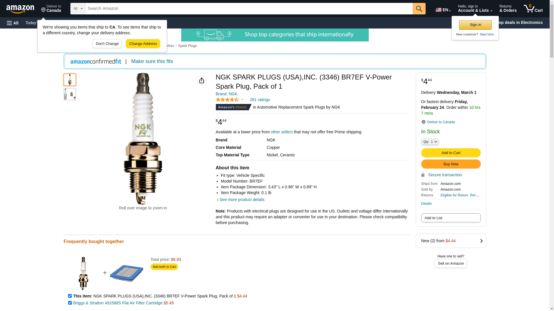Click the Add to Cart button

(451, 153)
